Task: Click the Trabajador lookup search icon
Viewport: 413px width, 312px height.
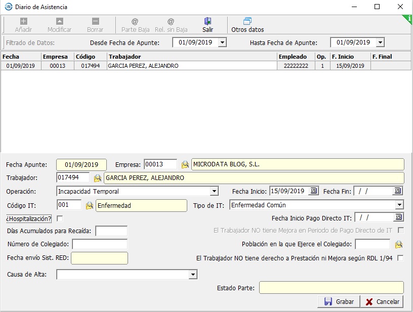Action: 97,178
